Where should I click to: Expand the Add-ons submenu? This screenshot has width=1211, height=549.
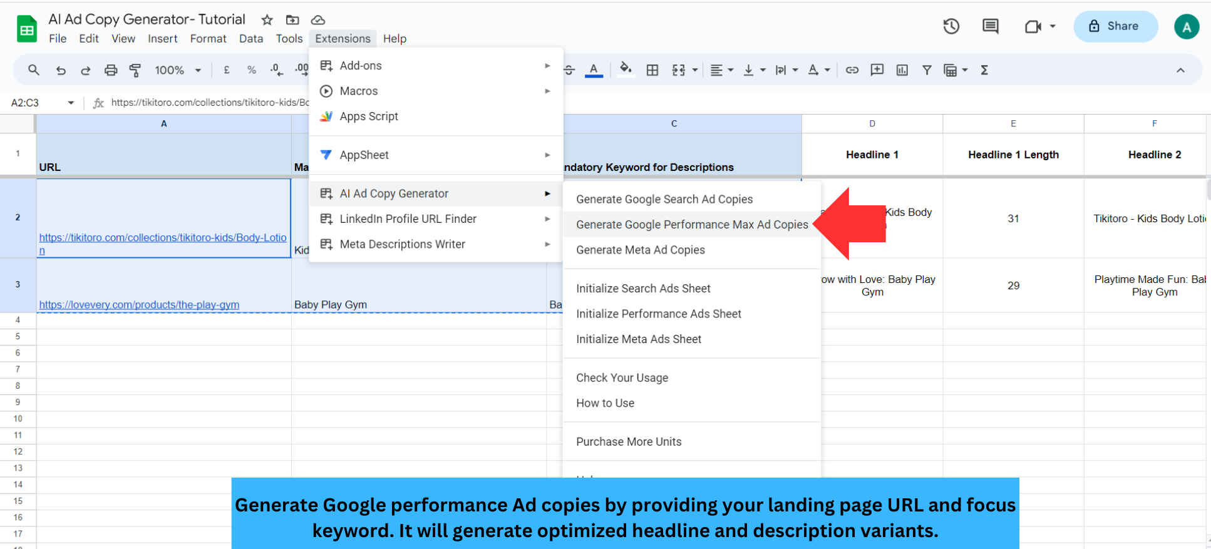click(436, 66)
